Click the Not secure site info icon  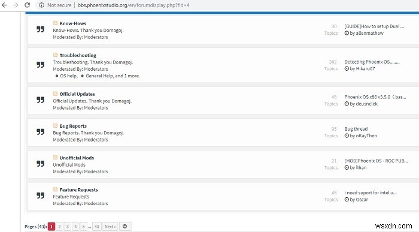[41, 5]
